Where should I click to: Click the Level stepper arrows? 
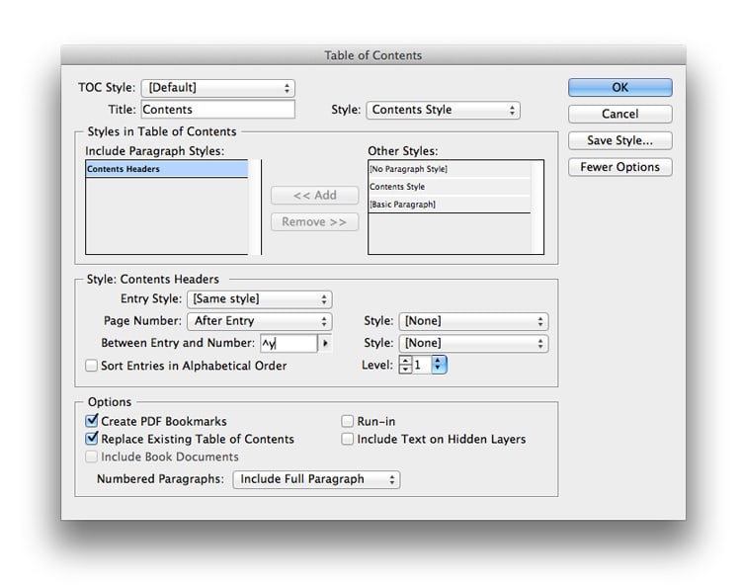point(405,365)
